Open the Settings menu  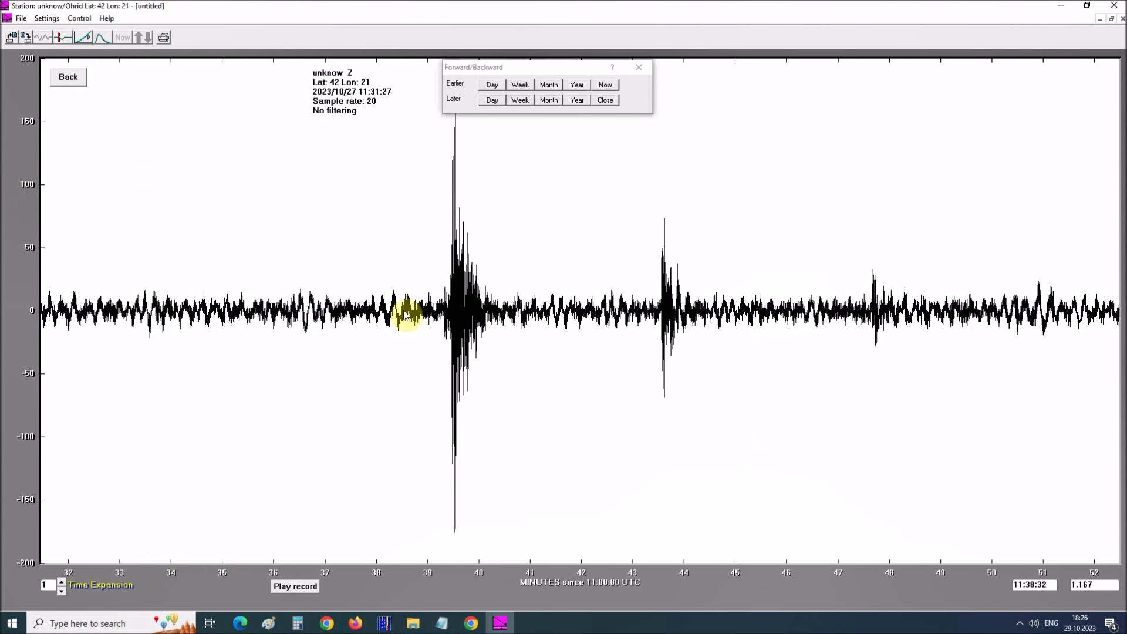click(47, 18)
